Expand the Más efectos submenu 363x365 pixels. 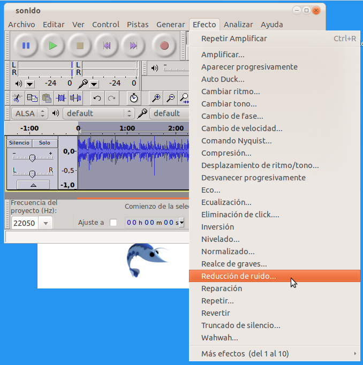[275, 354]
